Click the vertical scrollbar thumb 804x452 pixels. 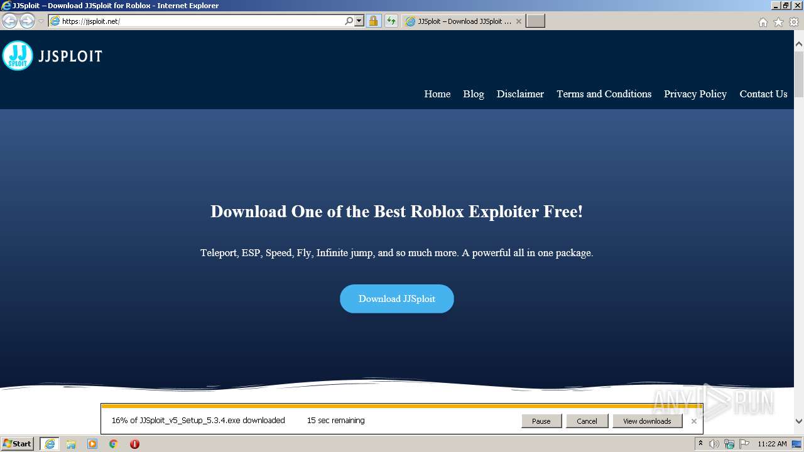pos(799,74)
